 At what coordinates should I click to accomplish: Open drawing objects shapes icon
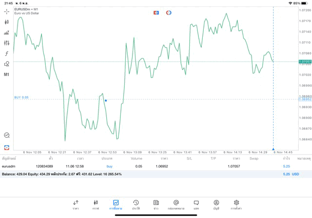tap(6, 64)
